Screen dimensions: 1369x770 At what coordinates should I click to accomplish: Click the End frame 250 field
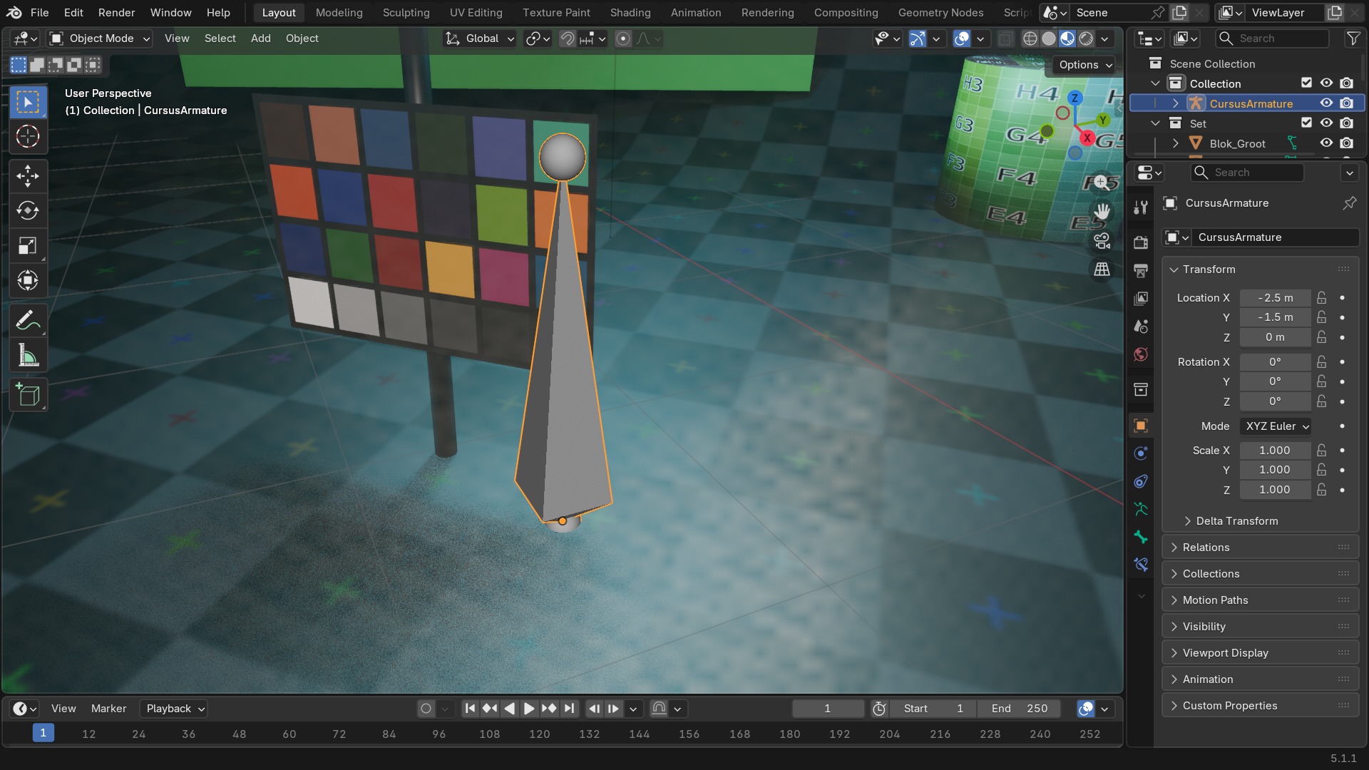(x=1018, y=709)
